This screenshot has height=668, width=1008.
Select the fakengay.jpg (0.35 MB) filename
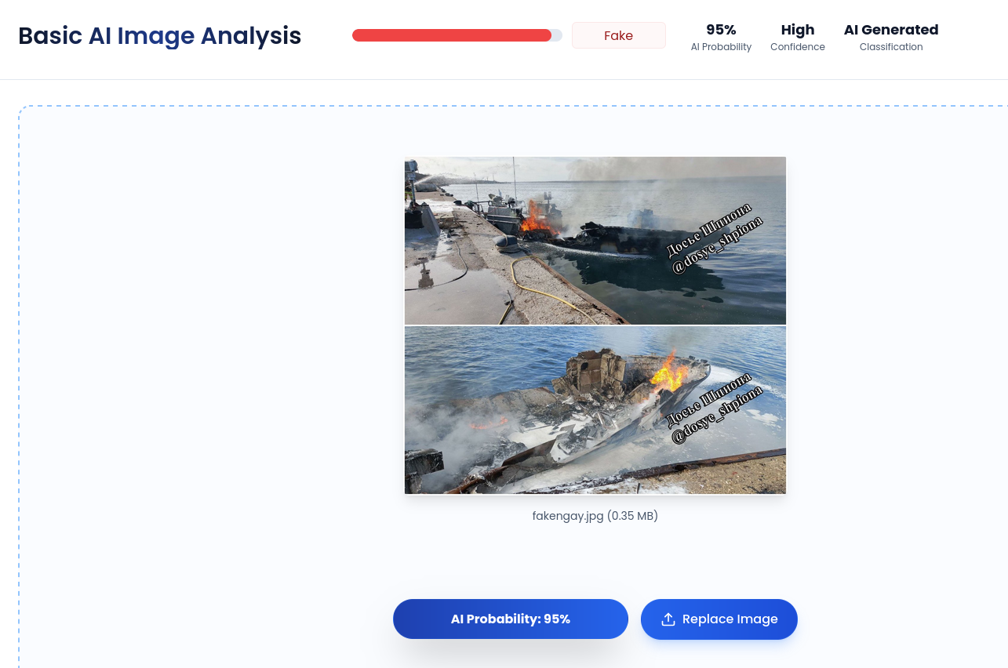point(595,516)
